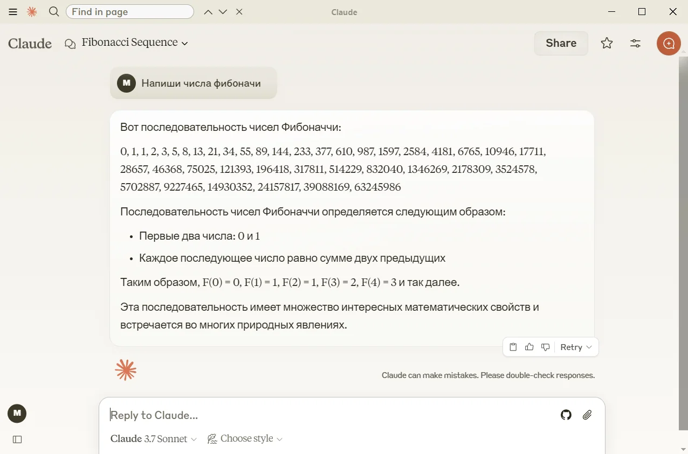Go to Claude home via logo
The image size is (688, 454).
click(x=30, y=43)
